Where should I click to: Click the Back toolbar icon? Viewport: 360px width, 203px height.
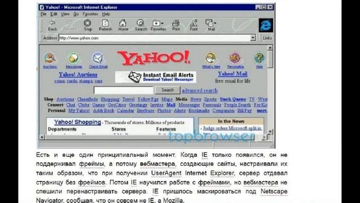click(52, 25)
